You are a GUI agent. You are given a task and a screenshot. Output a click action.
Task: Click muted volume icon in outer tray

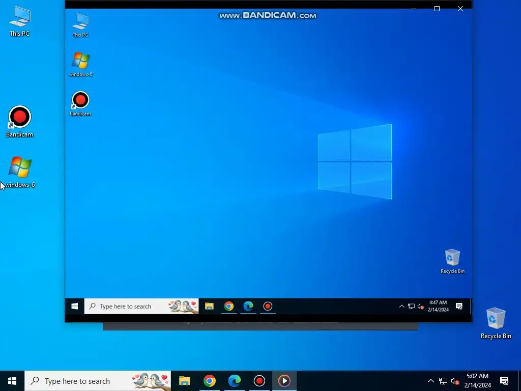tap(455, 381)
